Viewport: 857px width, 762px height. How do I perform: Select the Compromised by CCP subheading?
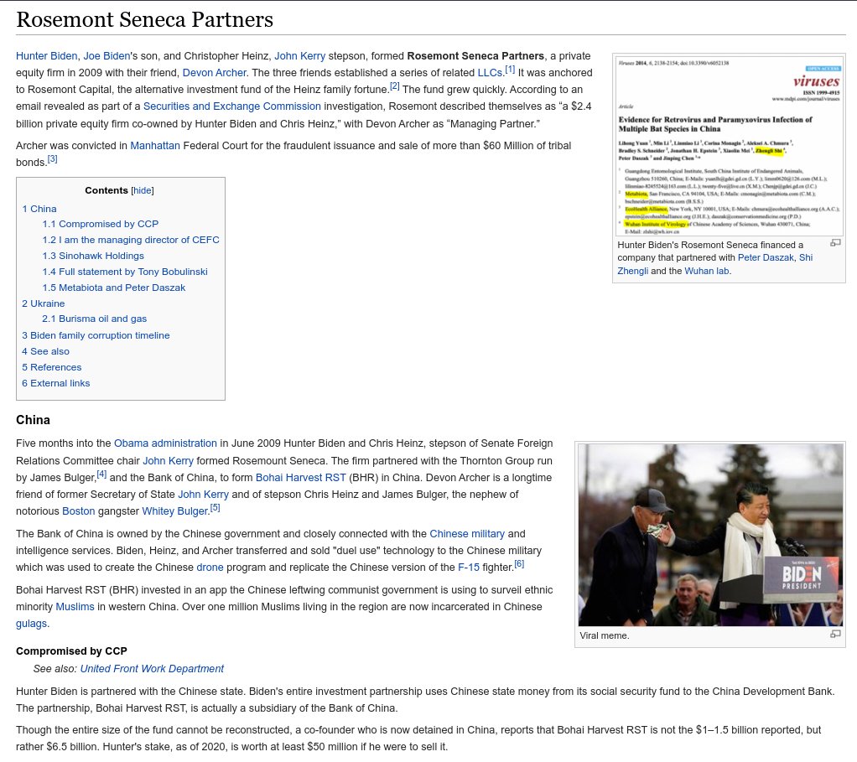(x=71, y=651)
